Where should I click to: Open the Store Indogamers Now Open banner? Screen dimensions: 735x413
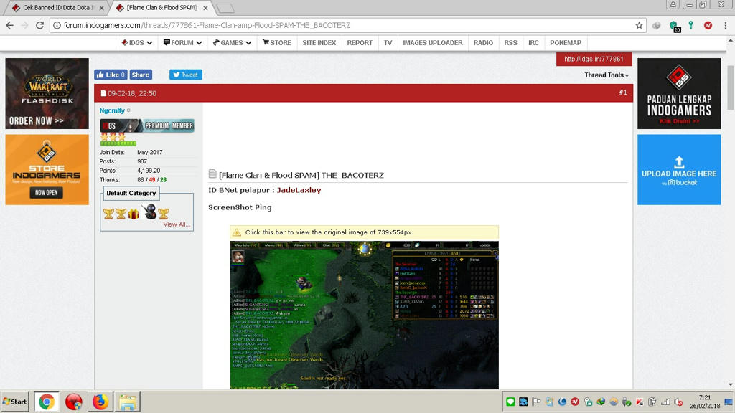point(47,169)
